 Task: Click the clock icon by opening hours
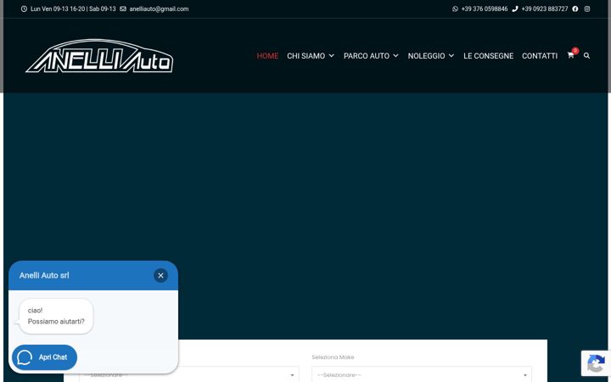[24, 9]
